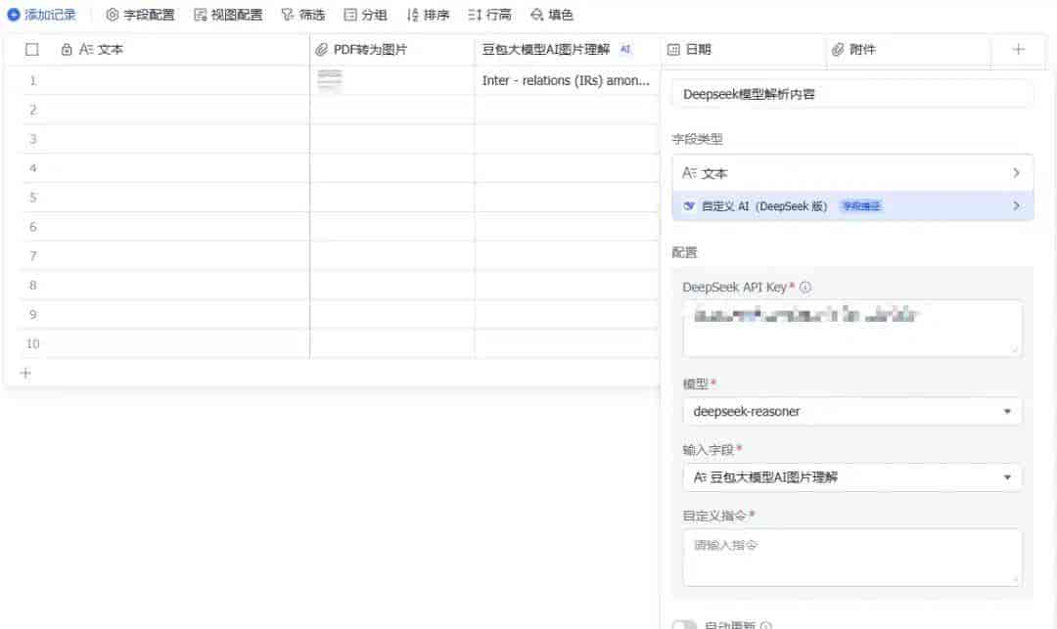
Task: Open 字段配置 field configuration
Action: coord(140,14)
